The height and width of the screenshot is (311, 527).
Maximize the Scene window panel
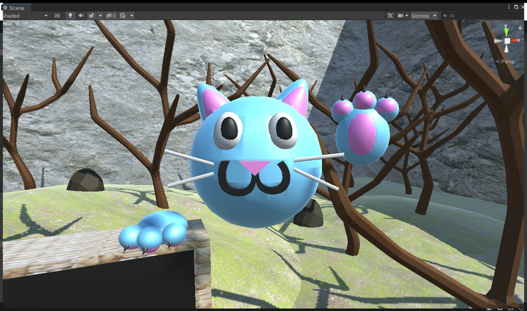(x=516, y=7)
